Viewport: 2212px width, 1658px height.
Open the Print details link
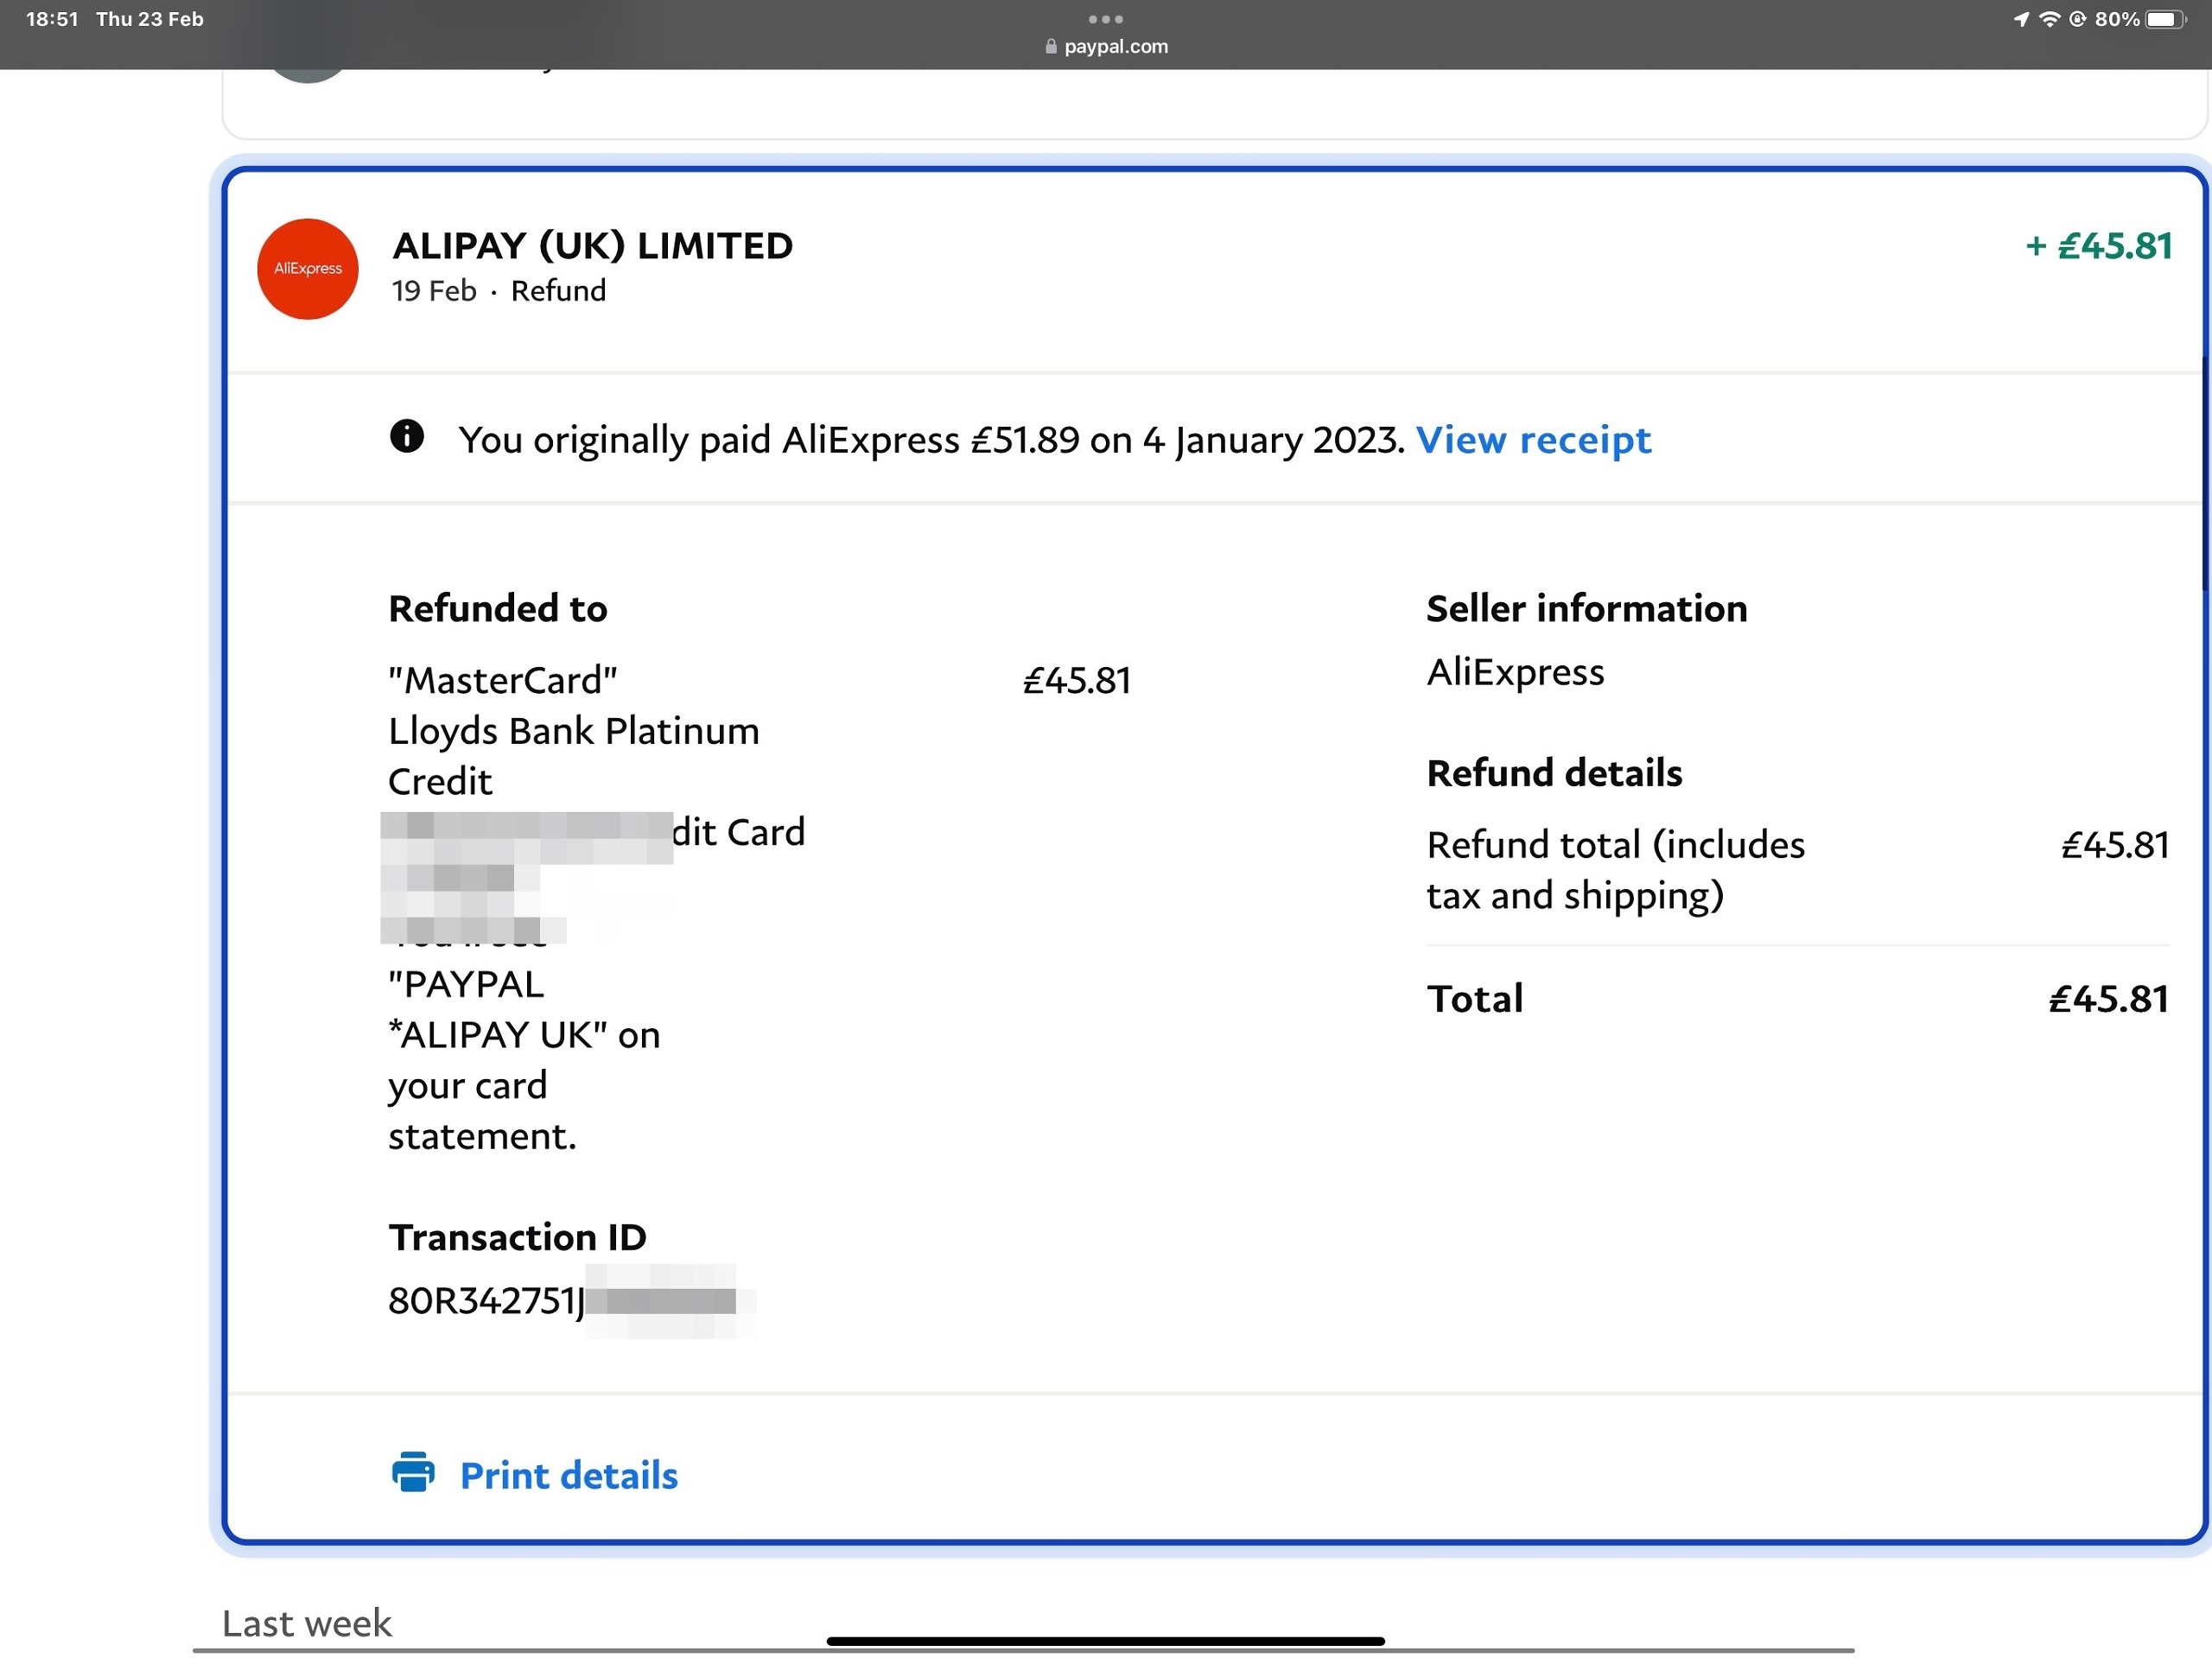568,1475
